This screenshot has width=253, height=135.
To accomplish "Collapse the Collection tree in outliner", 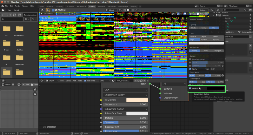I will [x=214, y=15].
